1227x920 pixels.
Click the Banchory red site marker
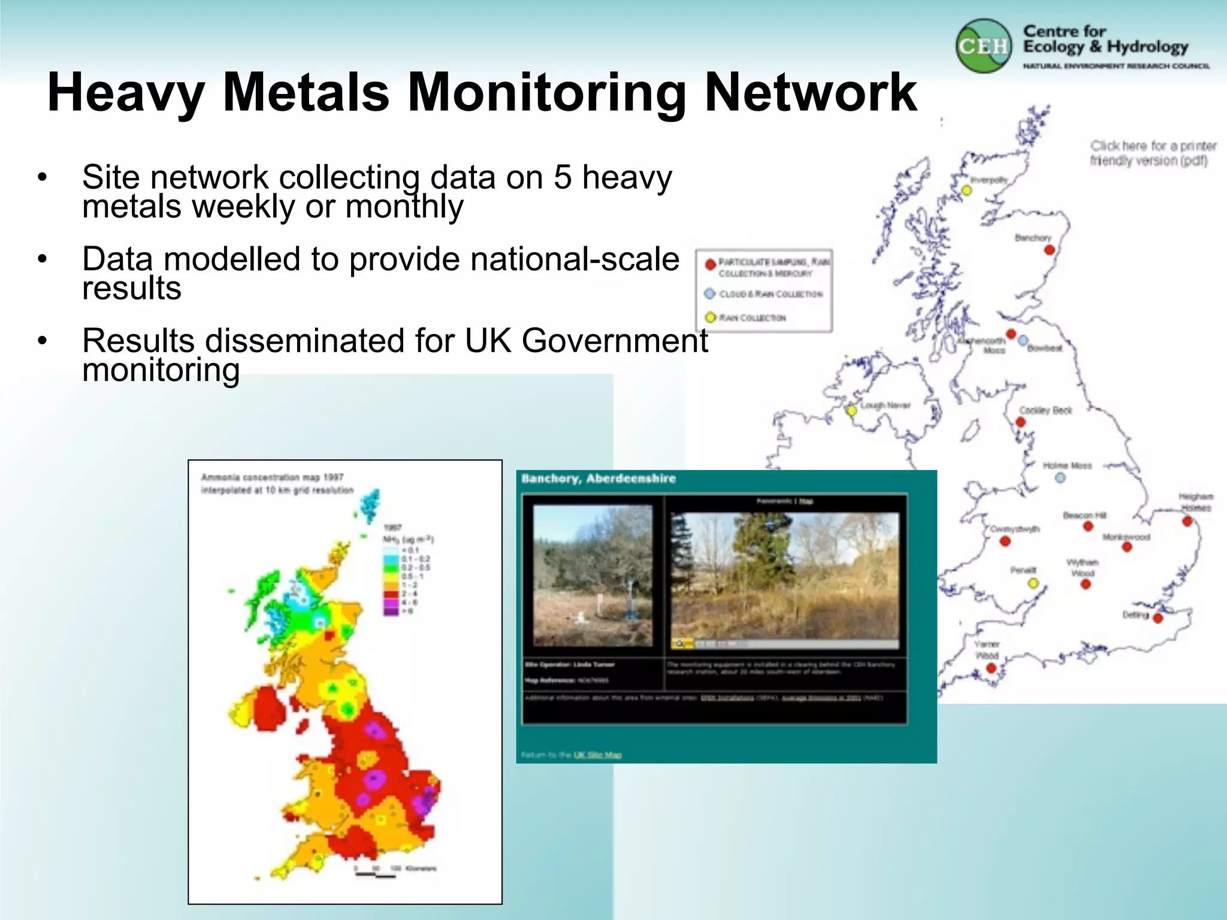click(x=1048, y=250)
